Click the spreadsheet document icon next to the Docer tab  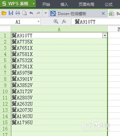coord(112,13)
